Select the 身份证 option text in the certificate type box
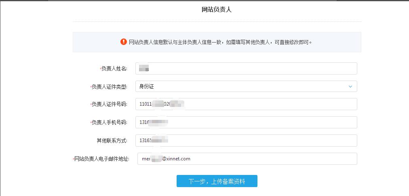Viewport: 409px width, 196px height. pos(147,86)
